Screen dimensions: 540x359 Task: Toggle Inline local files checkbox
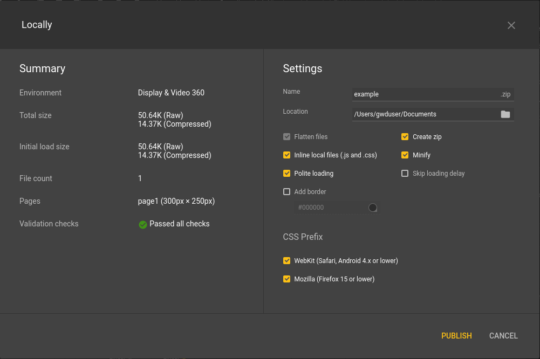tap(287, 155)
